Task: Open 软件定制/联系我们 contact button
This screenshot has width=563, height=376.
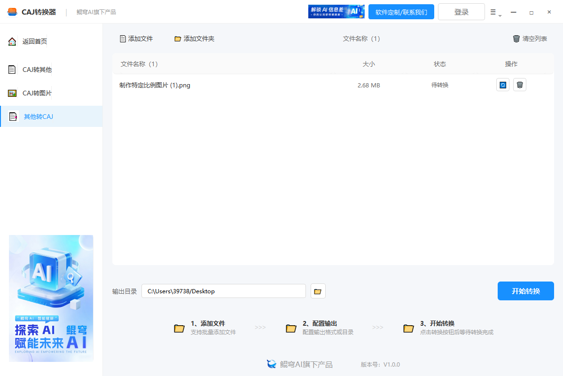Action: pyautogui.click(x=401, y=12)
